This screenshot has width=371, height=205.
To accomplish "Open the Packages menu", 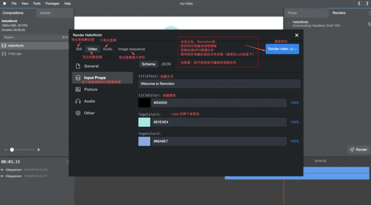I will [x=52, y=3].
